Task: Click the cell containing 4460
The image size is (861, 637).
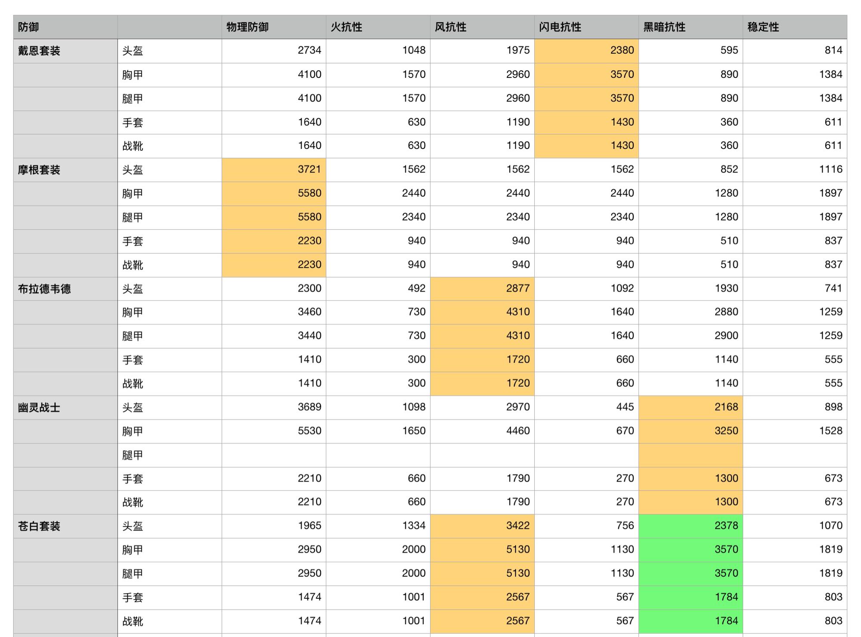Action: 482,431
